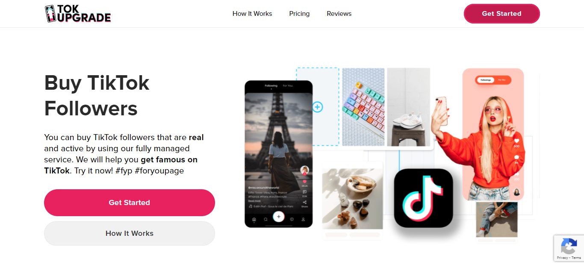This screenshot has width=584, height=267.
Task: Click the reCAPTCHA badge icon
Action: [x=569, y=246]
